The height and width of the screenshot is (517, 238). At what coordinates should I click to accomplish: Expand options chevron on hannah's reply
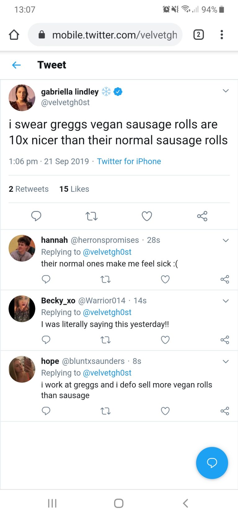pyautogui.click(x=226, y=240)
